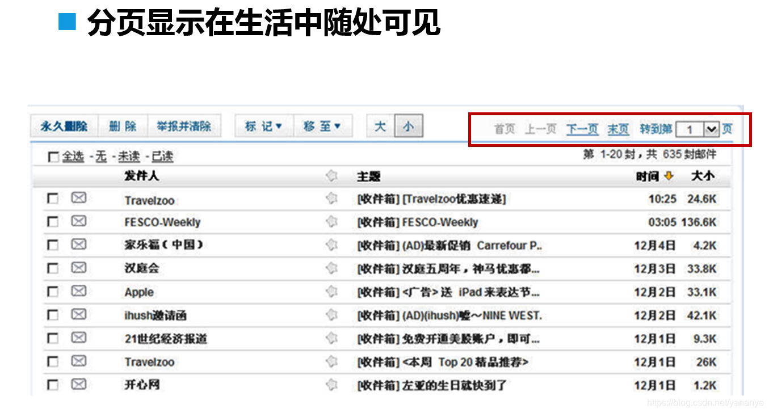The height and width of the screenshot is (413, 769).
Task: Go to 下一页 next page
Action: click(x=582, y=129)
